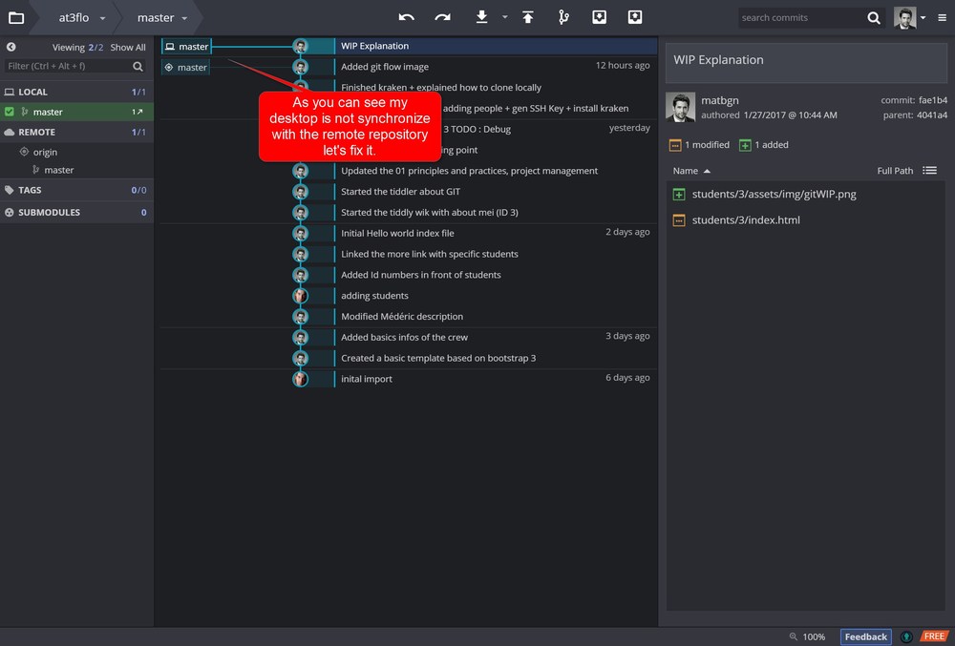Click the Pop stash icon in toolbar

tap(635, 17)
